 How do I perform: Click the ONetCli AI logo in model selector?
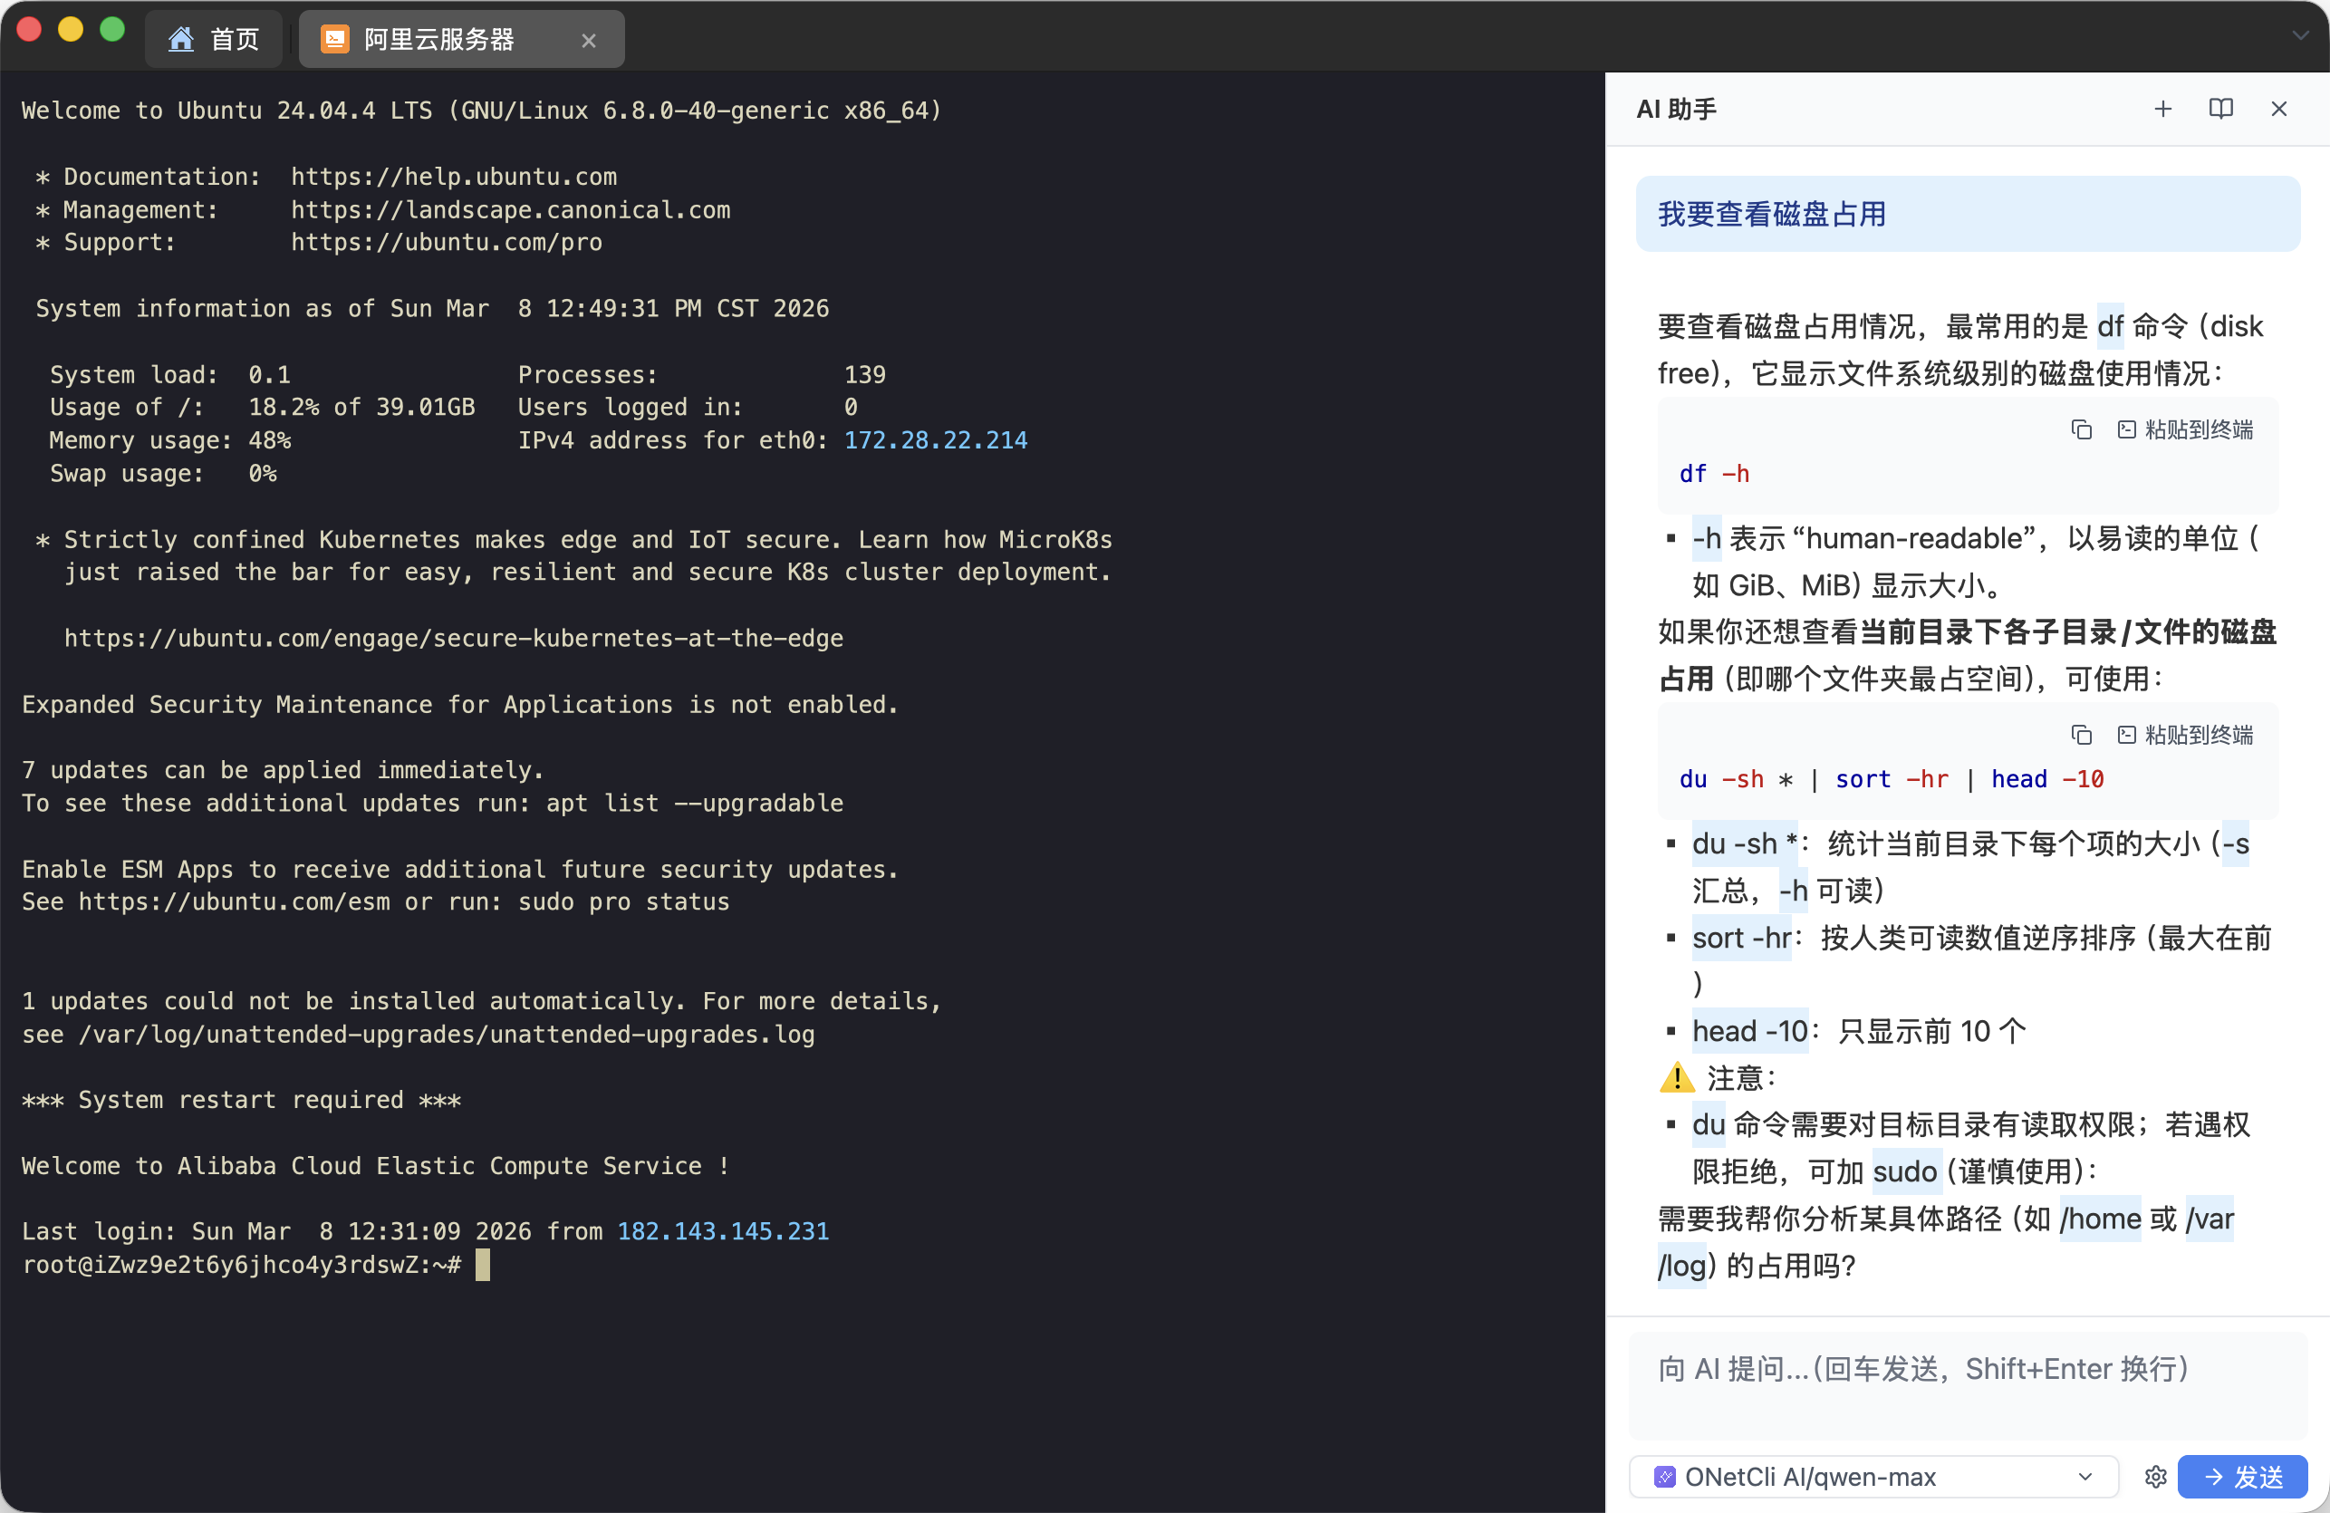tap(1664, 1477)
